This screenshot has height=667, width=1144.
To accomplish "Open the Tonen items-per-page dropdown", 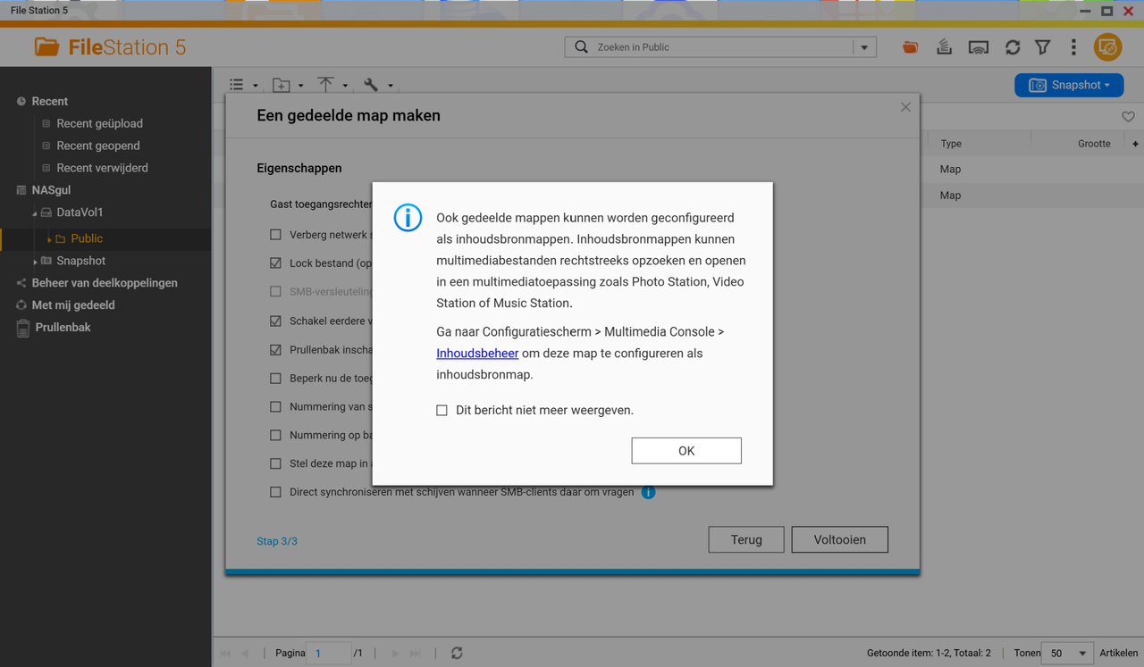I will coord(1068,653).
